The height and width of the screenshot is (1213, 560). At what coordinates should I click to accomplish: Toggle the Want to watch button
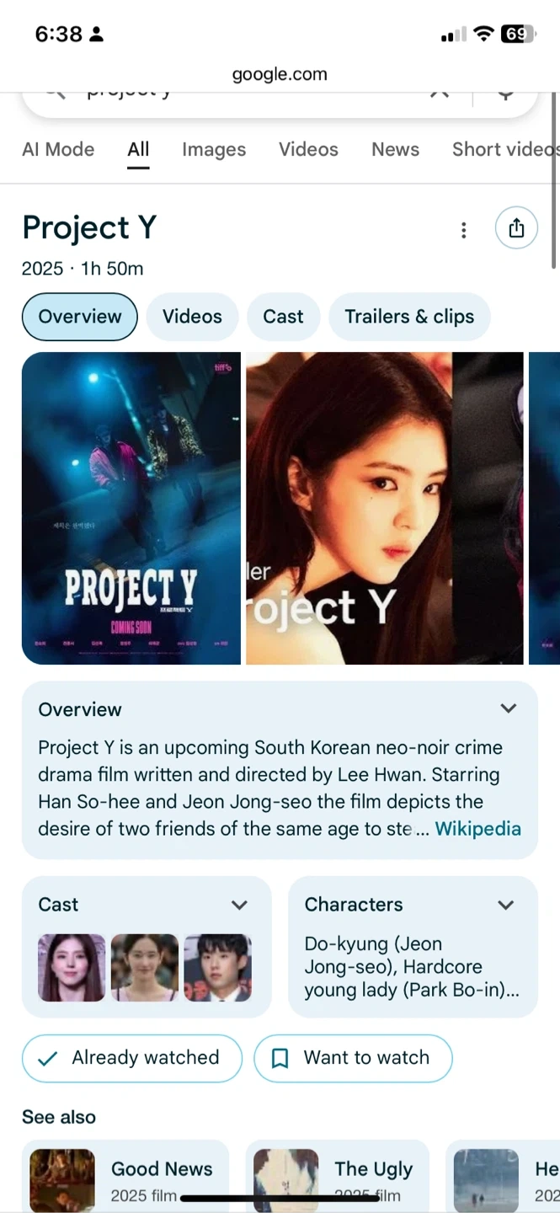coord(353,1058)
